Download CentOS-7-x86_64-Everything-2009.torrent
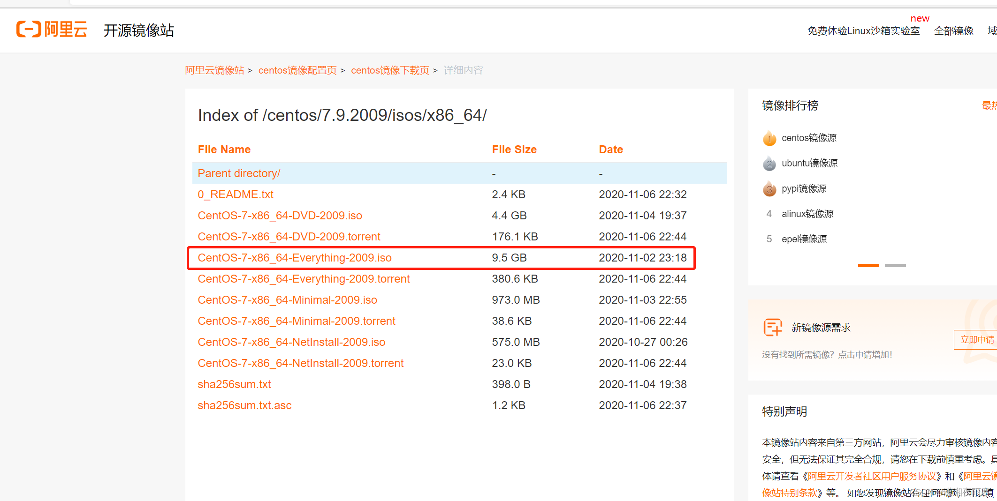The image size is (997, 501). 304,279
